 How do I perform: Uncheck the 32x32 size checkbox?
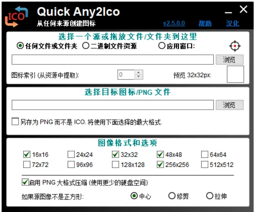[x=115, y=154]
